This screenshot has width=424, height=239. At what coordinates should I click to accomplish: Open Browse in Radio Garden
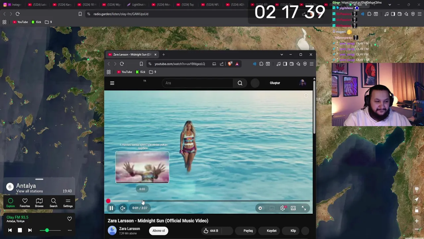39,203
